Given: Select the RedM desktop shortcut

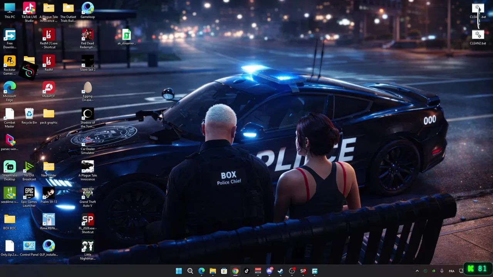Looking at the screenshot, I should click(49, 63).
